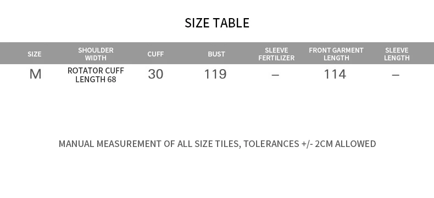
Task: Click the manual measurement tolerance note
Action: [218, 144]
